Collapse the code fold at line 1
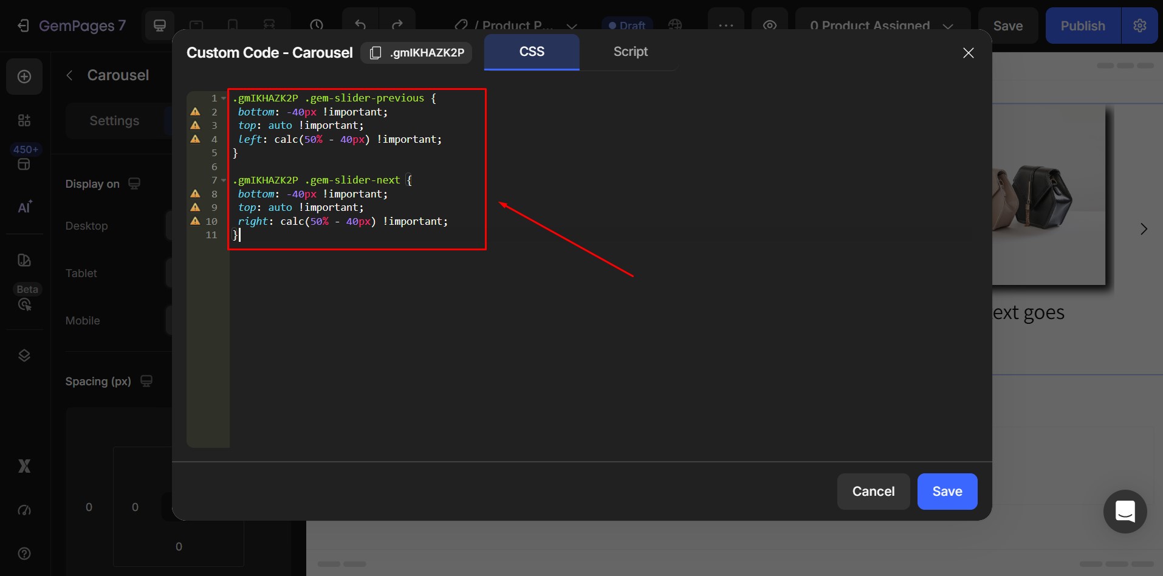 (223, 98)
